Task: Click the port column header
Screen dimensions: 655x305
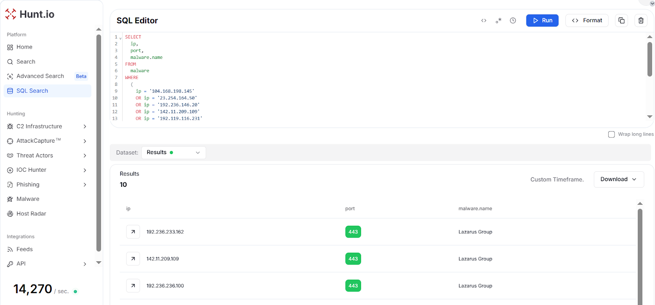Action: click(x=350, y=209)
